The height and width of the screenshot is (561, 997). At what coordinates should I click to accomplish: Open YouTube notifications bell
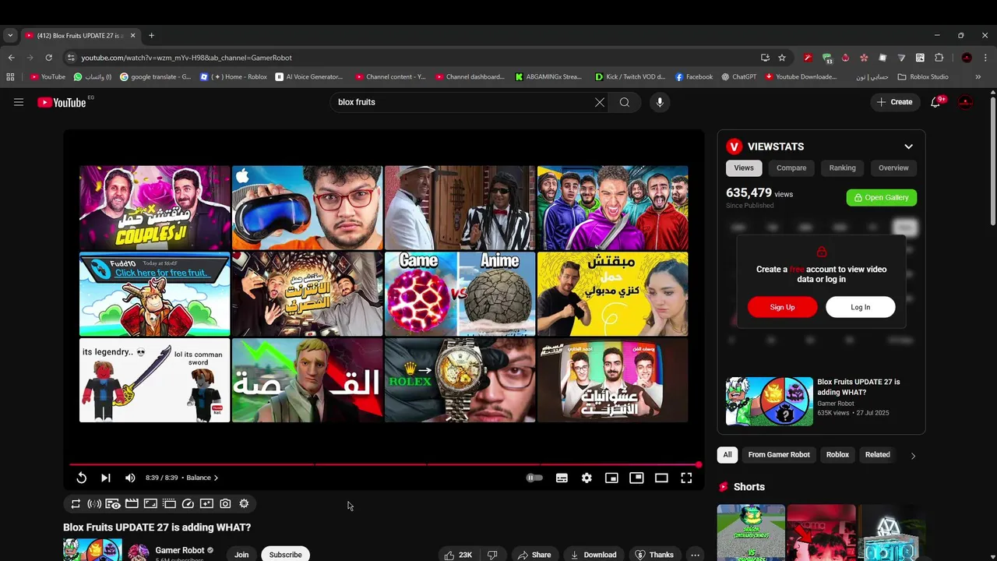pyautogui.click(x=935, y=102)
